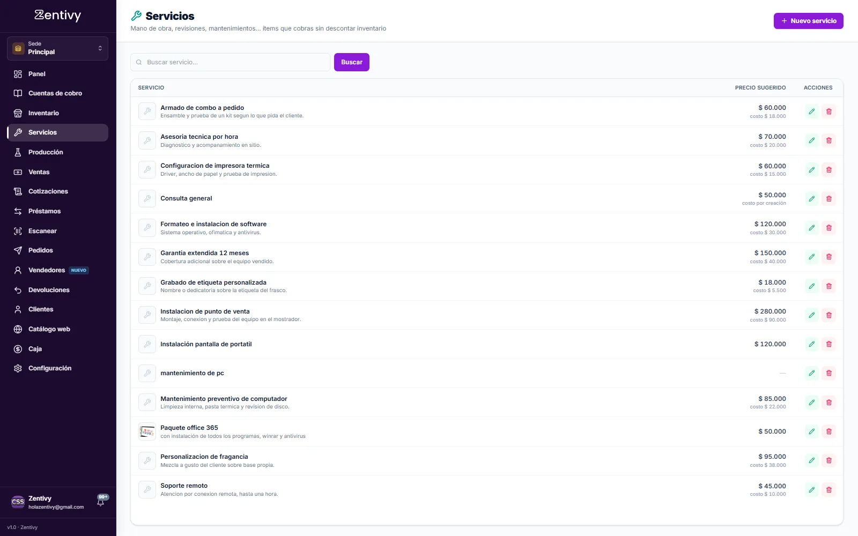The width and height of the screenshot is (858, 536).
Task: Expand the Sede Principal selector
Action: coord(57,48)
